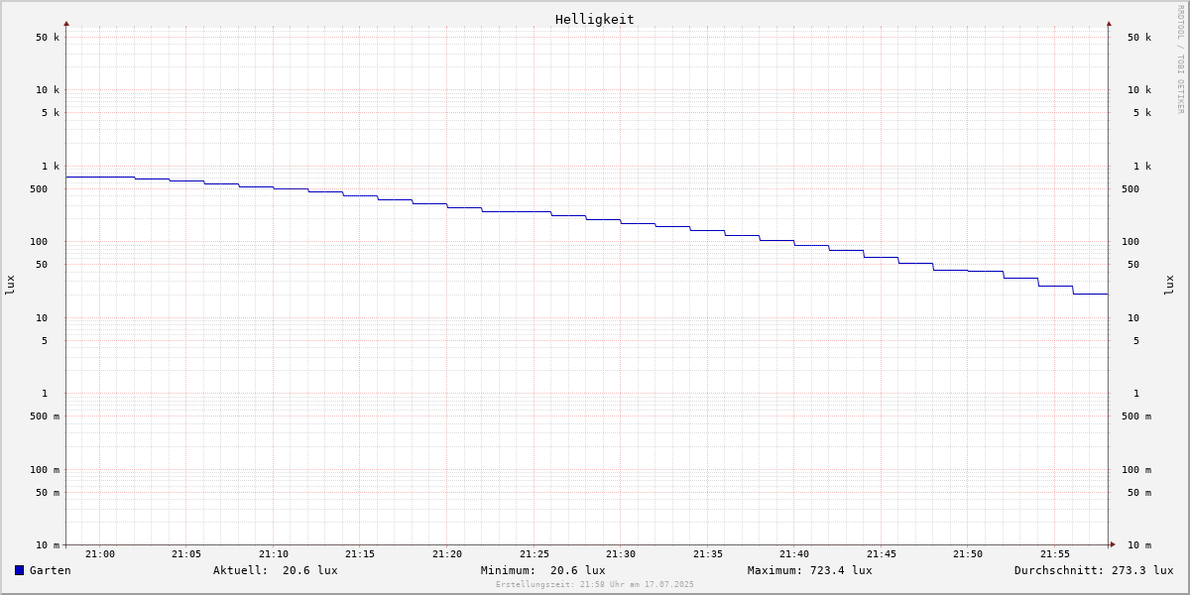This screenshot has width=1190, height=595.
Task: Click the 21:15 time axis label
Action: pyautogui.click(x=360, y=554)
